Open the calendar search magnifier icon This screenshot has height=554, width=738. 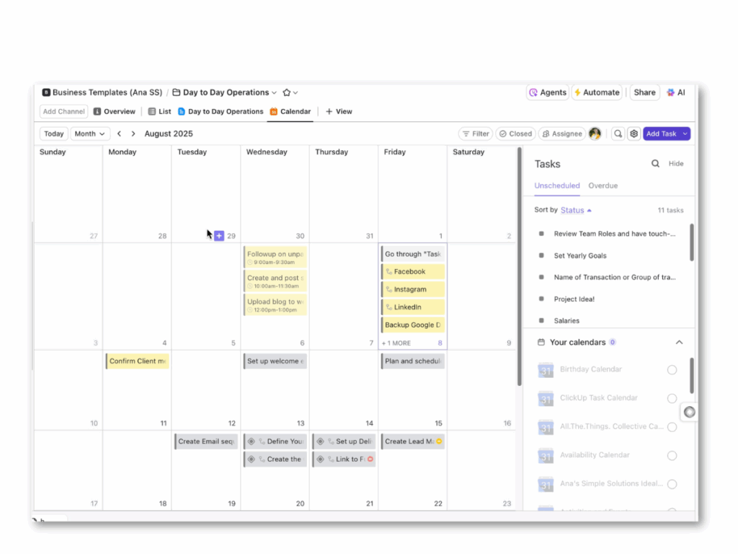point(618,133)
